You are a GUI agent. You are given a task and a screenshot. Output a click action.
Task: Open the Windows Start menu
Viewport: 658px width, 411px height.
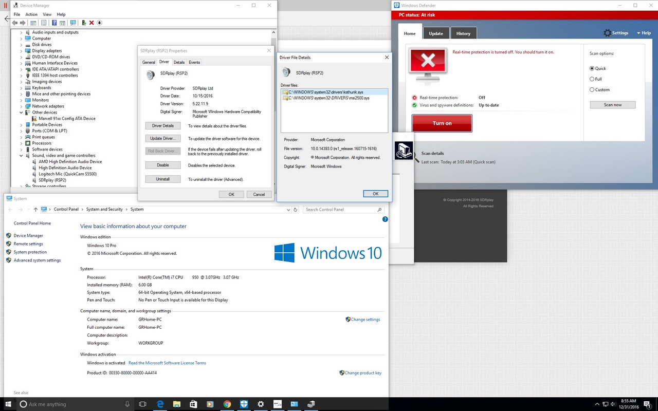click(8, 404)
